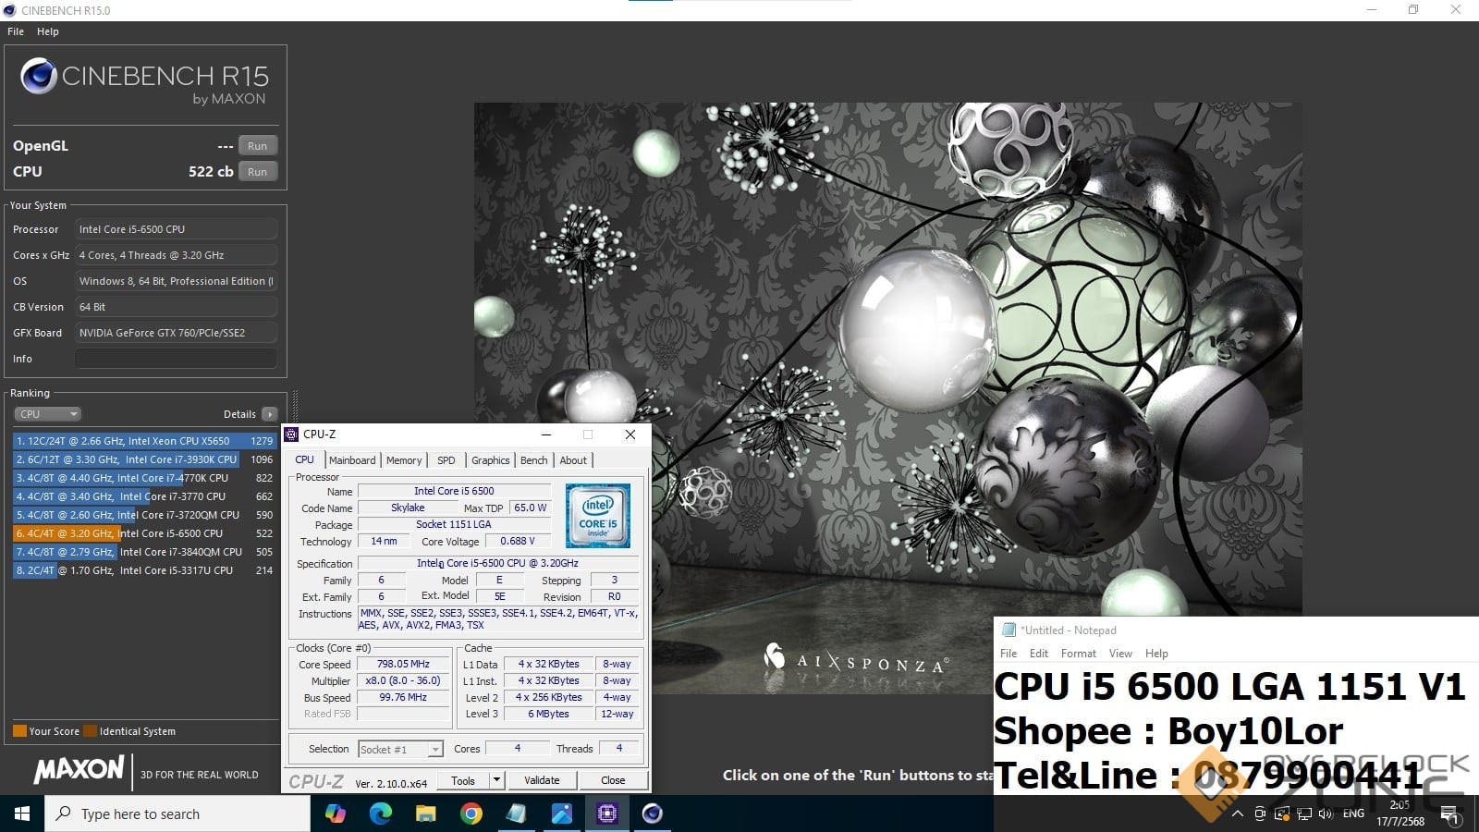Screen dimensions: 1479x832
Task: Switch to CPU-Z via its taskbar icon
Action: 606,814
